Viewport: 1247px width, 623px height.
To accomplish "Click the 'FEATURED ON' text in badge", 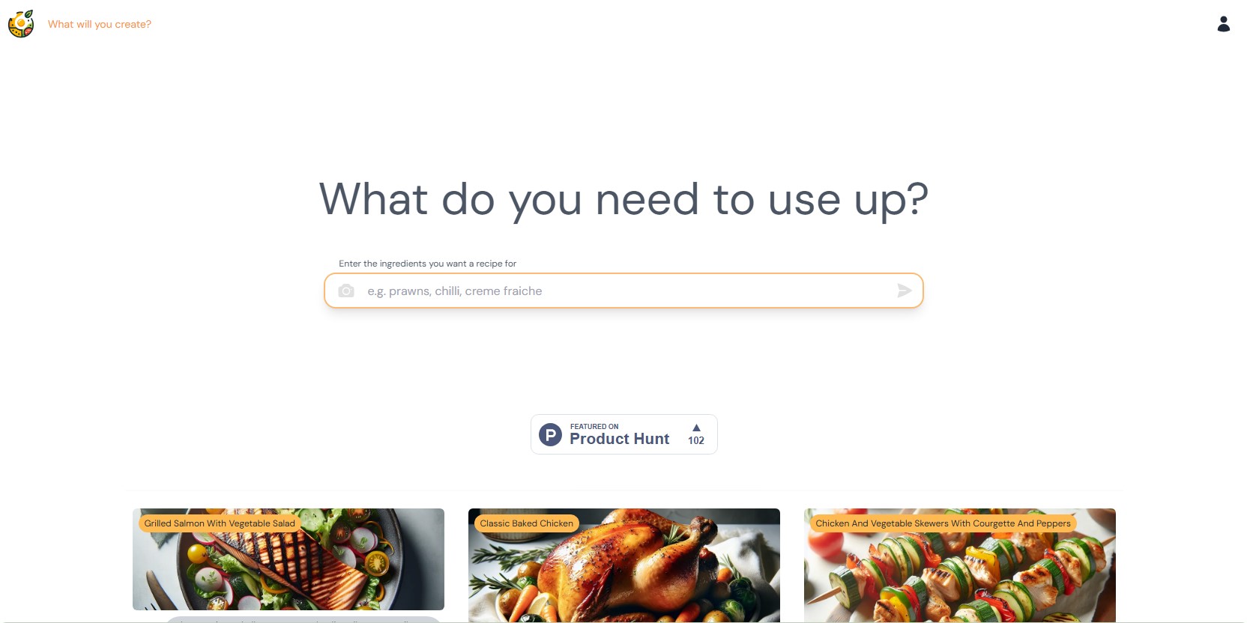I will coord(594,427).
